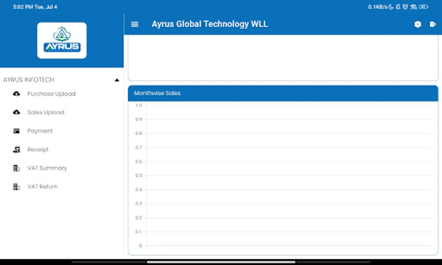This screenshot has height=265, width=442.
Task: Click the VAT Summary icon
Action: click(16, 168)
